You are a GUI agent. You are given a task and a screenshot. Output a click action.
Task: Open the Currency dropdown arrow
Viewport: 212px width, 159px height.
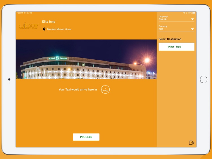[x=192, y=29]
